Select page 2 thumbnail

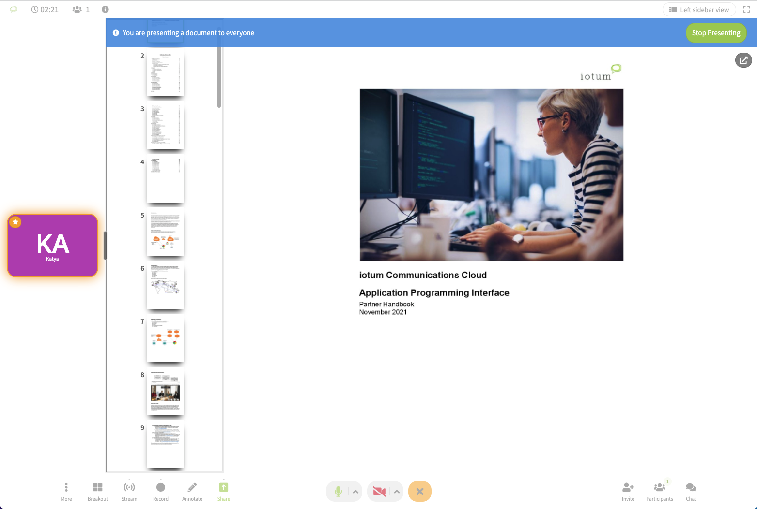pyautogui.click(x=165, y=74)
